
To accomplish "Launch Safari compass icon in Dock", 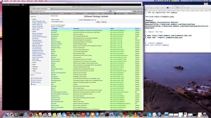I will 26,115.
